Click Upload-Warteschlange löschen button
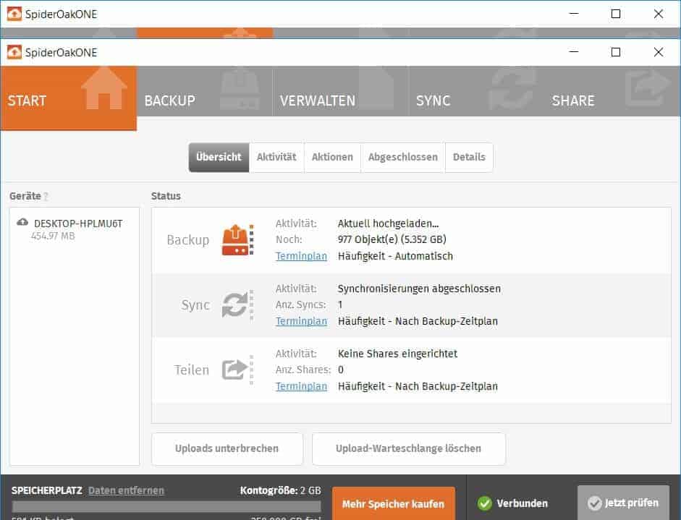Screen dimensions: 681x520 [x=409, y=448]
